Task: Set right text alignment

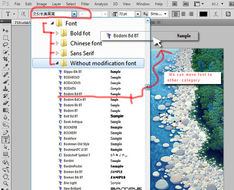Action: pos(191,14)
